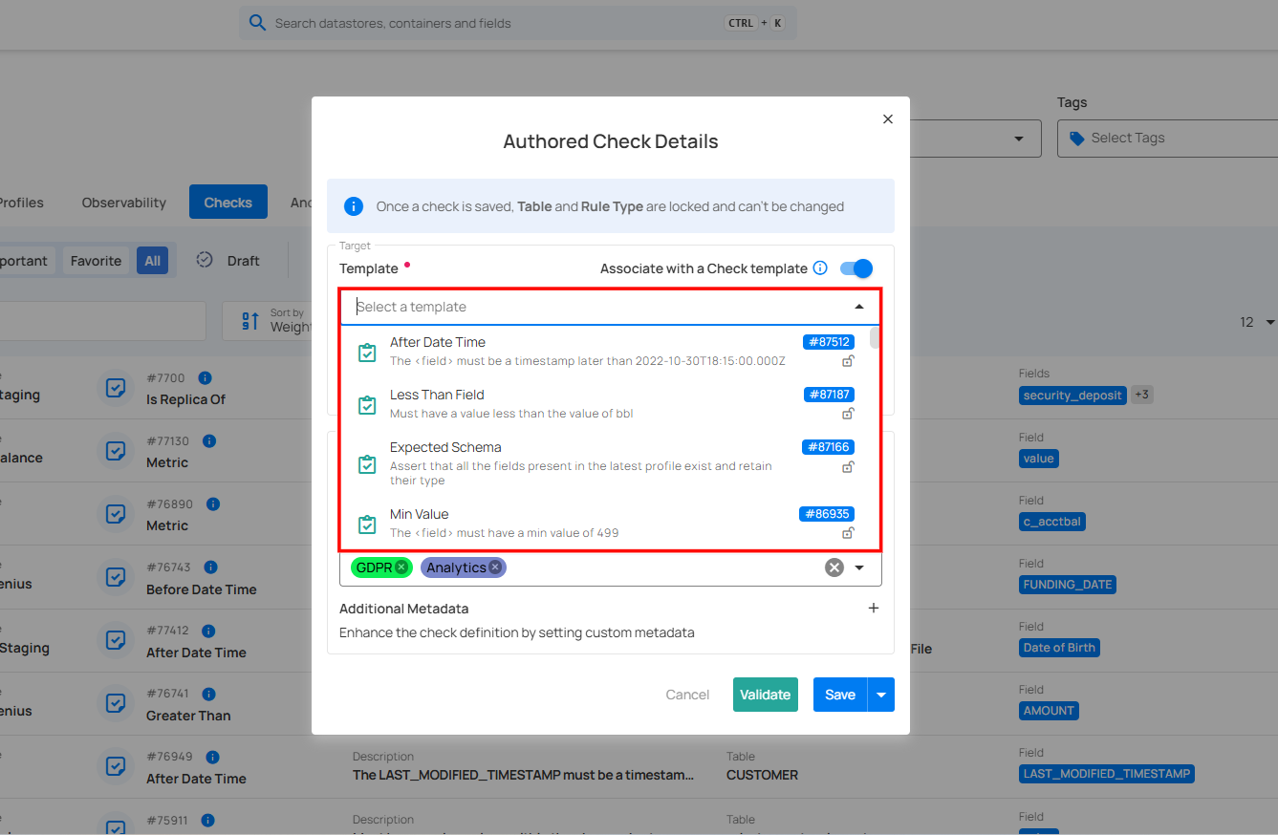The height and width of the screenshot is (835, 1278).
Task: Click the Sort by arrows icon
Action: click(x=250, y=321)
